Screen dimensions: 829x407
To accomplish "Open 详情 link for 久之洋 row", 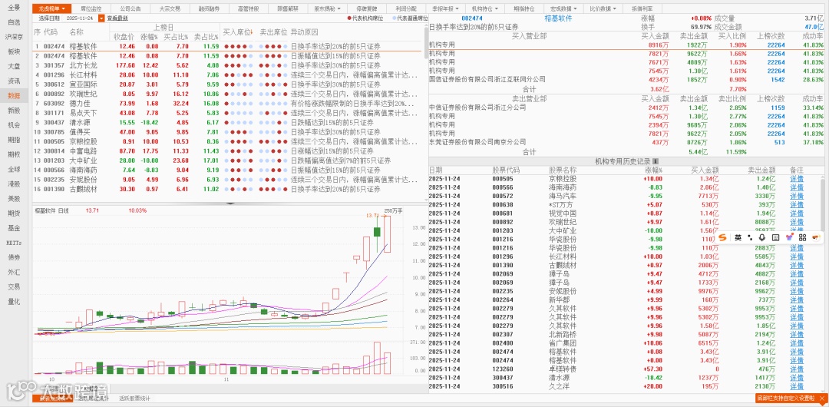I will click(x=796, y=387).
